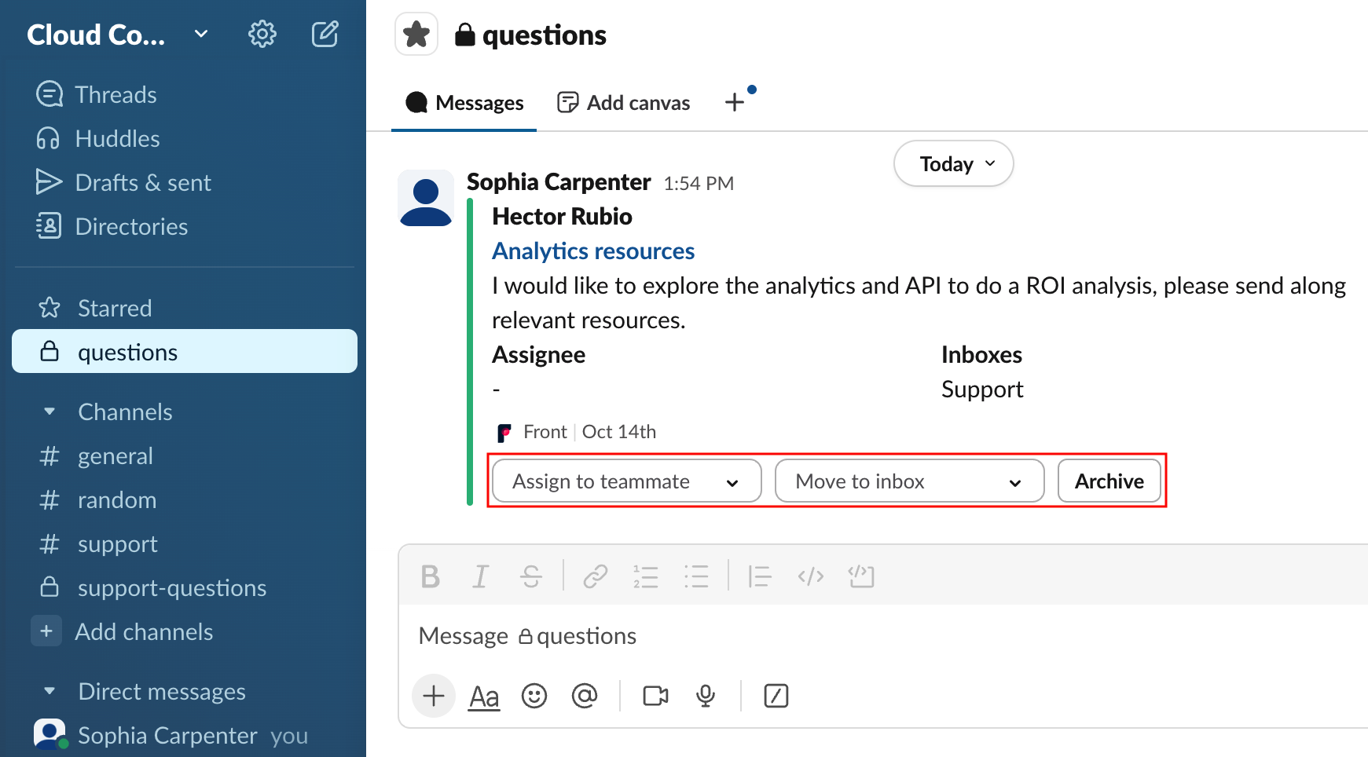Open the workspace settings gear icon
The width and height of the screenshot is (1368, 757).
click(262, 35)
